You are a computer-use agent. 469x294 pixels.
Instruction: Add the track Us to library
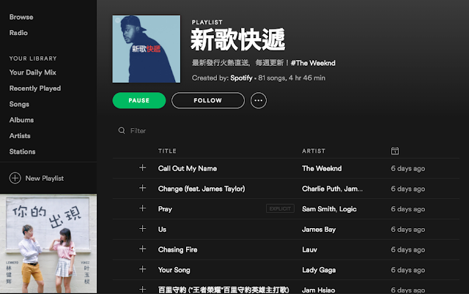pyautogui.click(x=143, y=229)
